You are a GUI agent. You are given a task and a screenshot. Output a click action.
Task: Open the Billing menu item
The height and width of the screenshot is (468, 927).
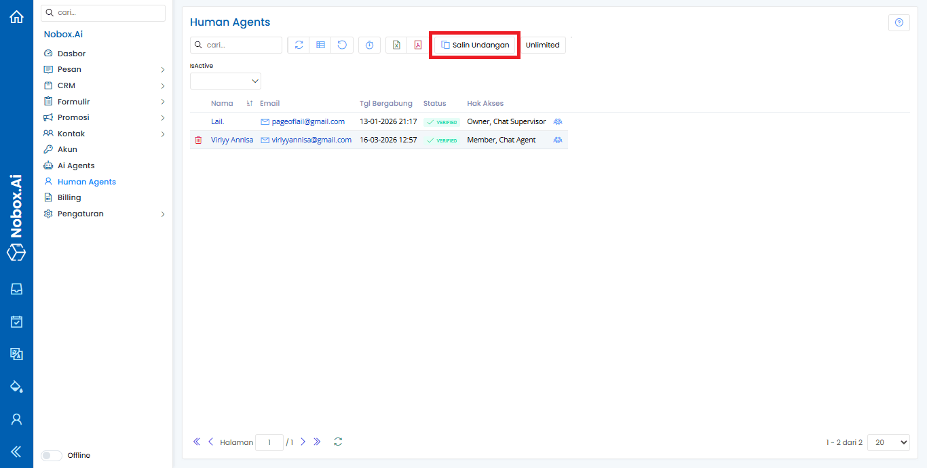(x=69, y=197)
